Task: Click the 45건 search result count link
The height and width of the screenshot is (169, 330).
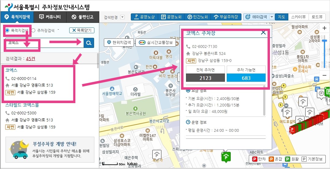Action: tap(31, 59)
